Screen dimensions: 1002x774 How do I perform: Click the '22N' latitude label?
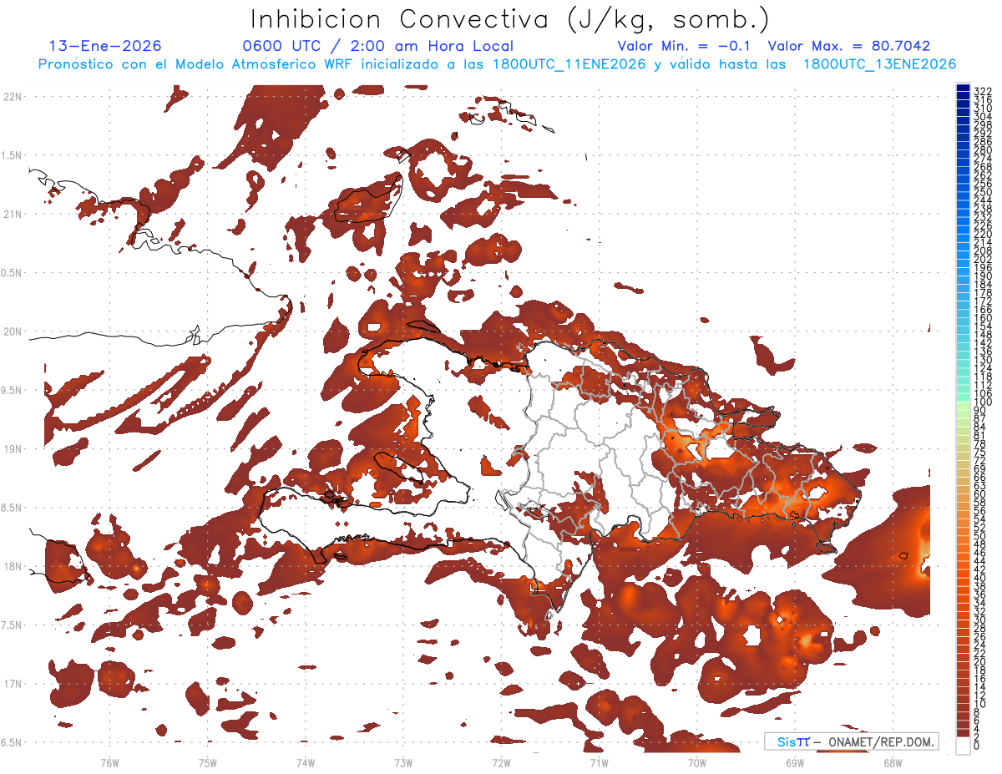(13, 97)
